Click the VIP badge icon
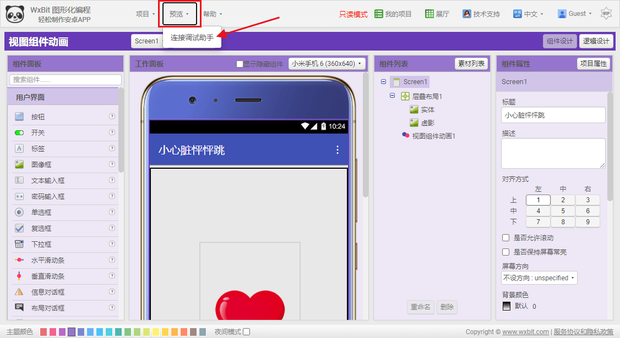 click(606, 13)
